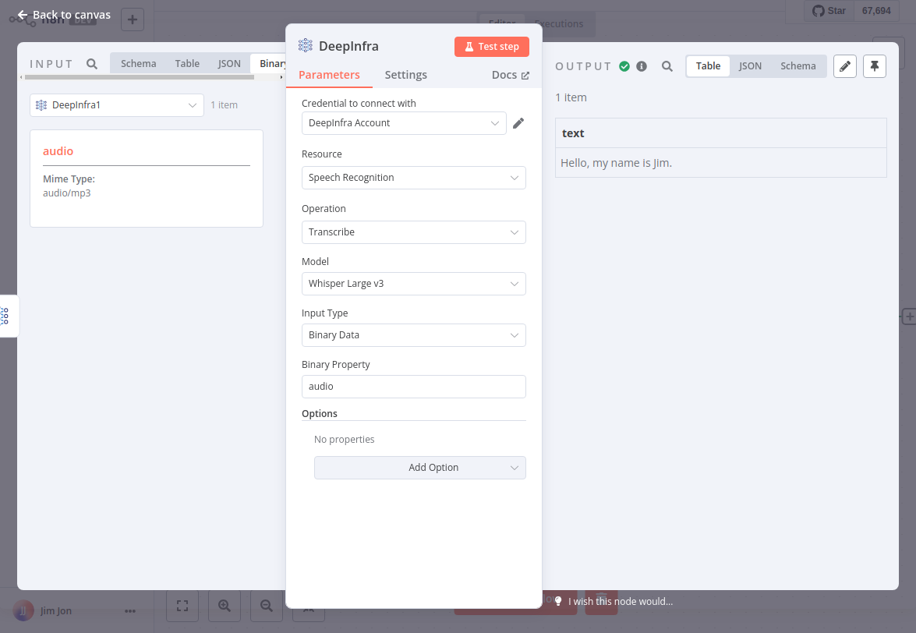Open user menu three dots for Jim Jon
916x633 pixels.
(130, 611)
